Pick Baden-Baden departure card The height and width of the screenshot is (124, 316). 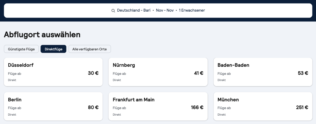point(263,72)
